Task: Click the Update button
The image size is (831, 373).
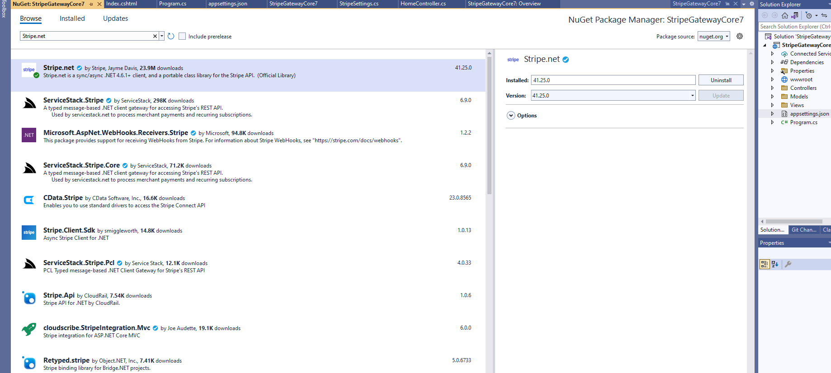Action: tap(721, 96)
